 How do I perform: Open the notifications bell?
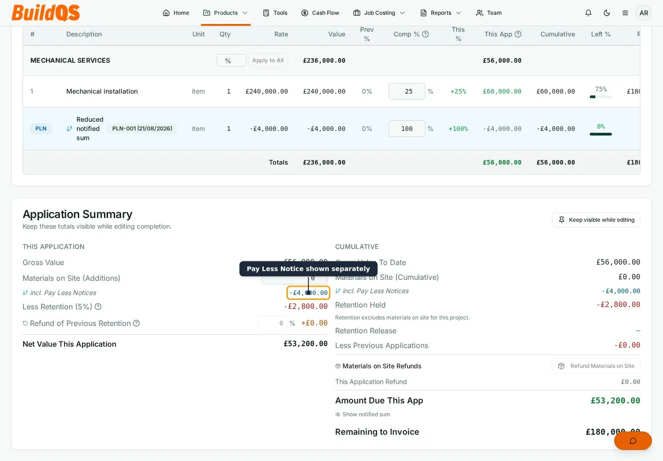point(588,13)
